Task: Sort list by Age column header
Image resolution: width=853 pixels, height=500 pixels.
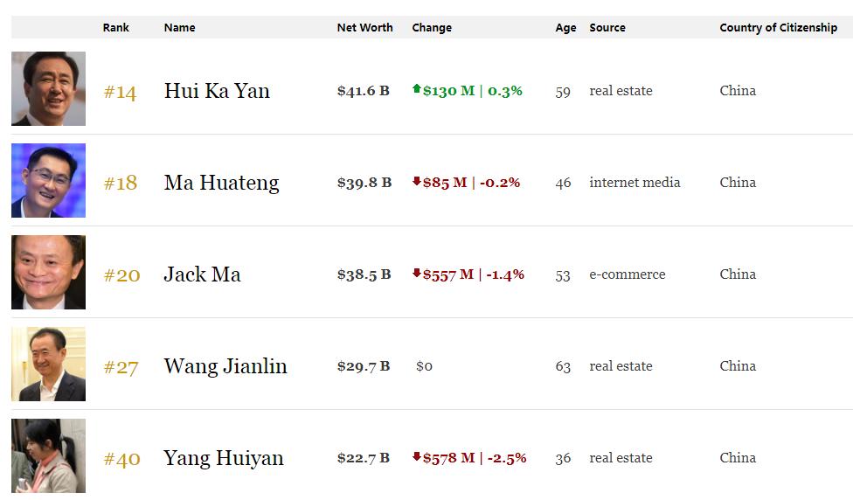Action: (x=565, y=27)
